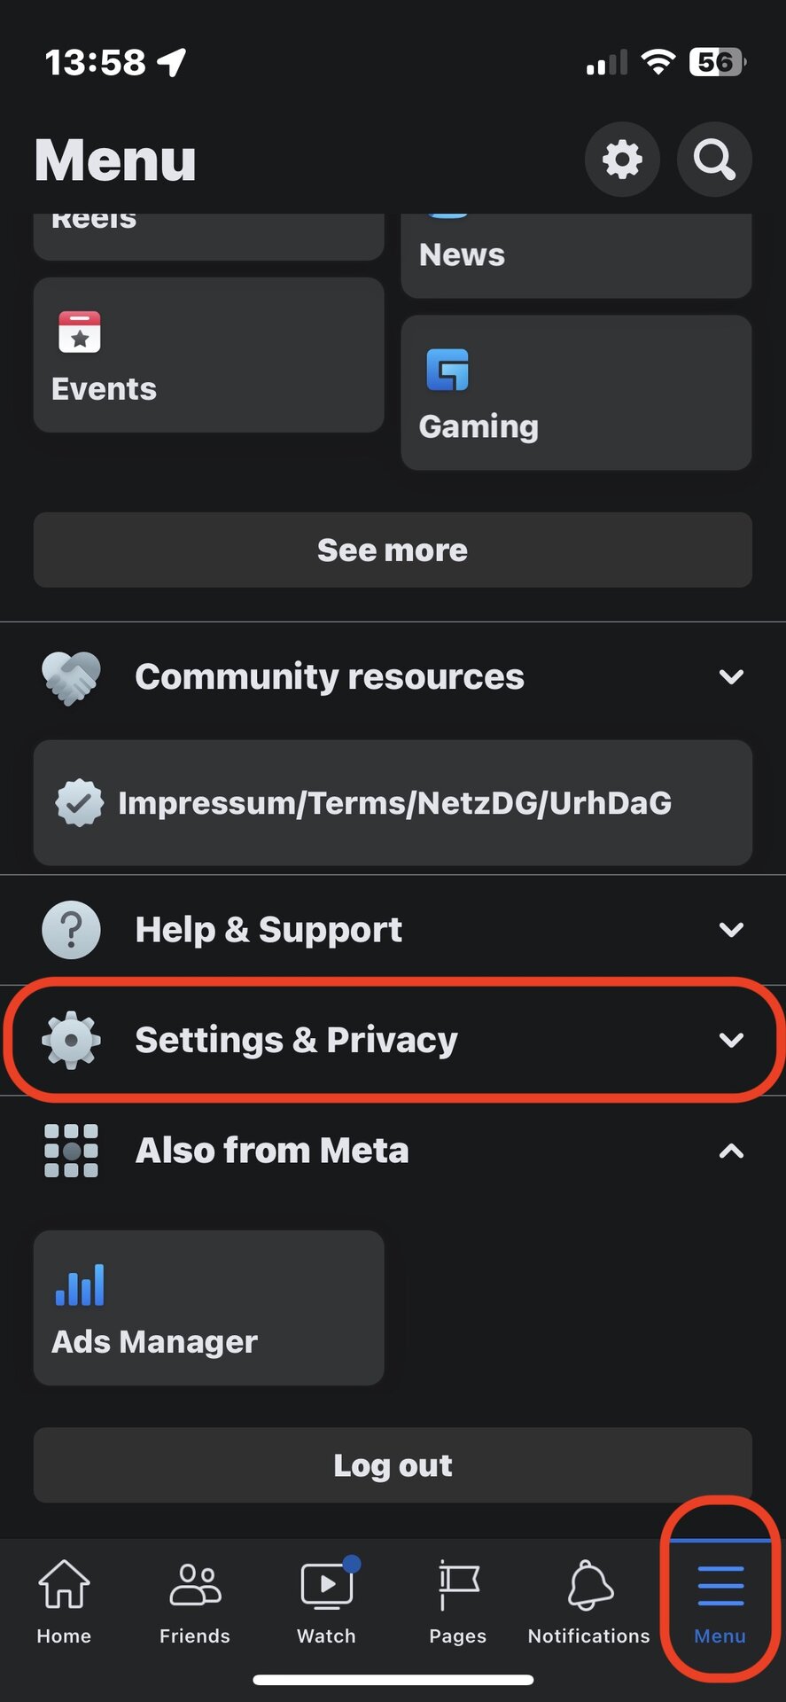
Task: Tap the Ads Manager chart icon
Action: coord(80,1285)
